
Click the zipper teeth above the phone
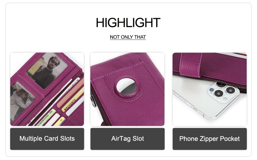pyautogui.click(x=210, y=81)
